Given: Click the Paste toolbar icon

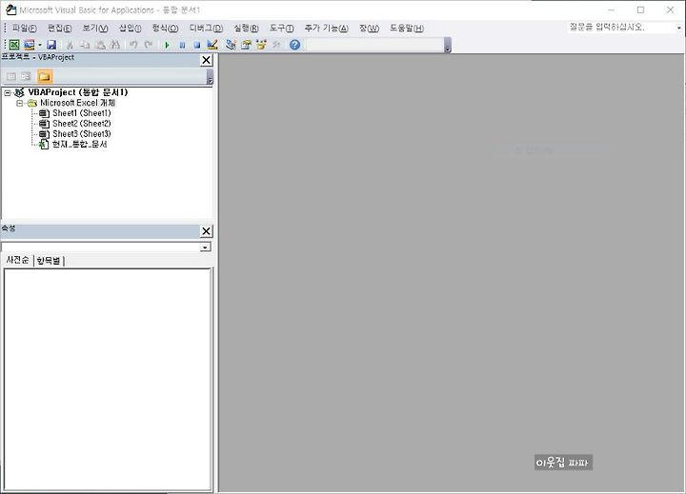Looking at the screenshot, I should point(101,45).
